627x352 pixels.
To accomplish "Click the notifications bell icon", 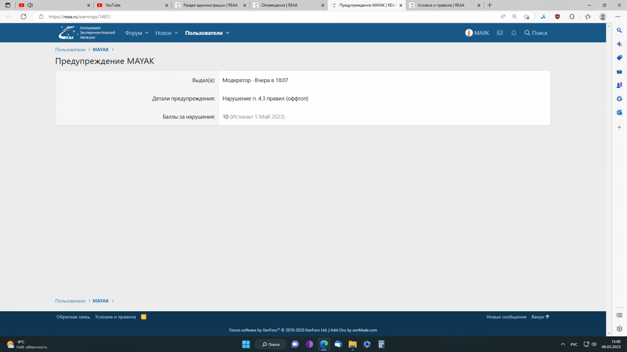I will (514, 33).
